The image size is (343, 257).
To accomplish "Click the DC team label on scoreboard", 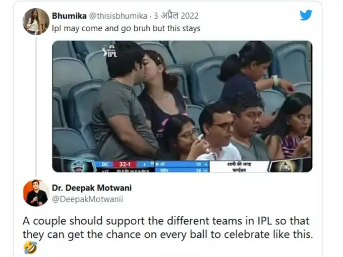I will pos(105,164).
